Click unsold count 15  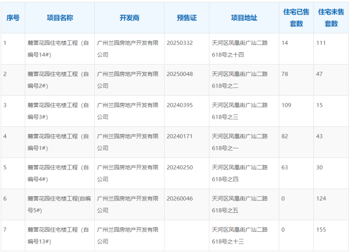(319, 105)
